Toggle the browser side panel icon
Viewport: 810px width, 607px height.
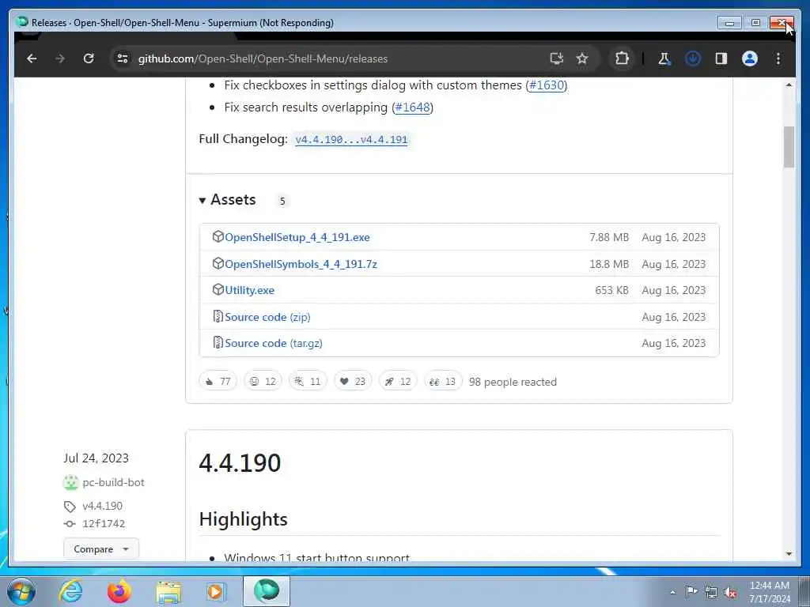[721, 58]
